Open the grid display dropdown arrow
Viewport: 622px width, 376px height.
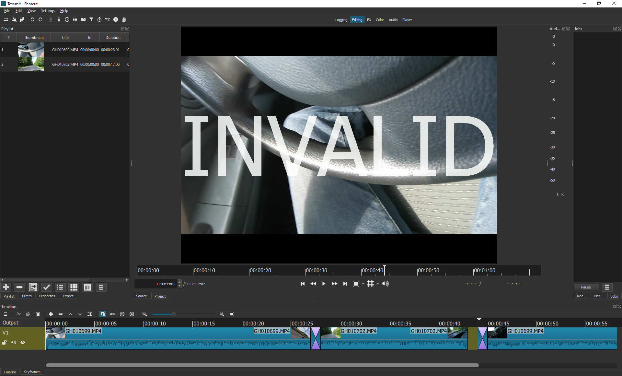coord(378,284)
